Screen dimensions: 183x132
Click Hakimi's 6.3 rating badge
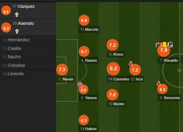pyautogui.click(x=84, y=121)
